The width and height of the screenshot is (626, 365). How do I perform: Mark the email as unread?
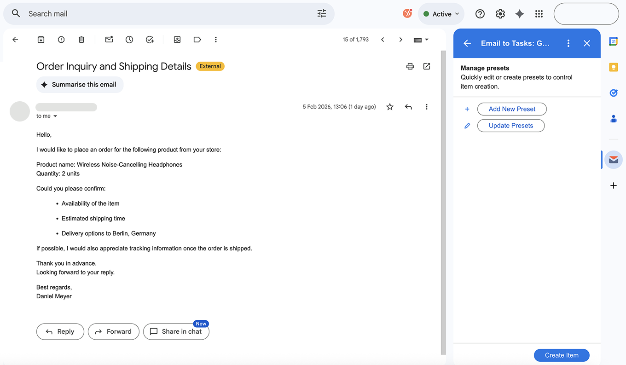[109, 40]
